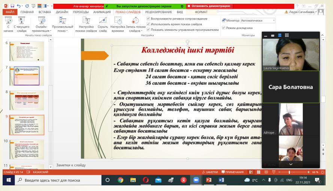333x191 pixels.
Task: Open Произвольный показ dropdown
Action: tap(62, 24)
